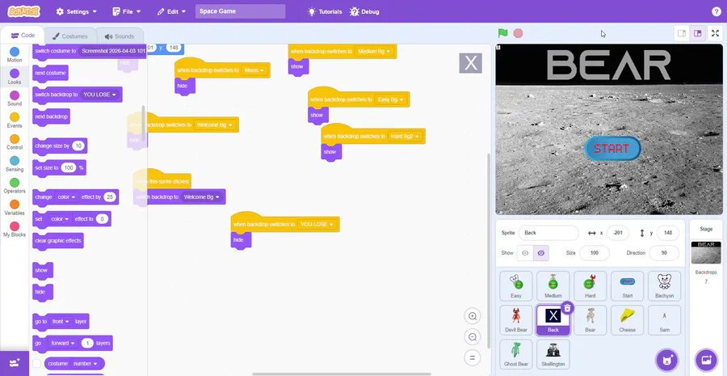Viewport: 727px width, 376px height.
Task: Open the Hard Bg2 backdrop dropdown
Action: click(405, 137)
